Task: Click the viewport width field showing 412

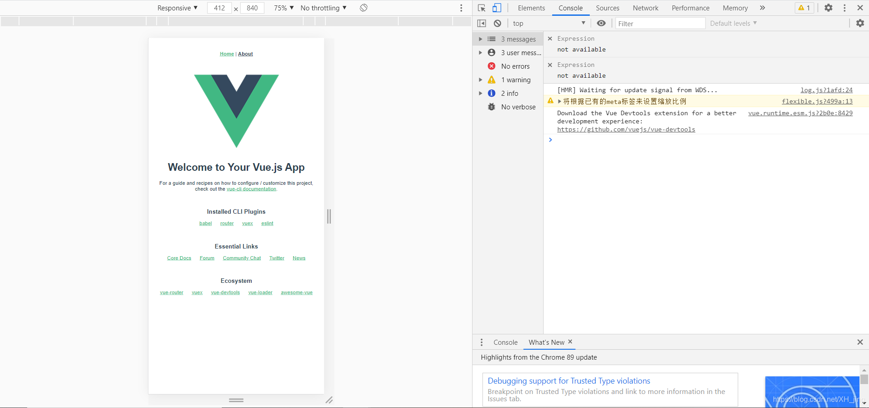Action: [x=220, y=8]
